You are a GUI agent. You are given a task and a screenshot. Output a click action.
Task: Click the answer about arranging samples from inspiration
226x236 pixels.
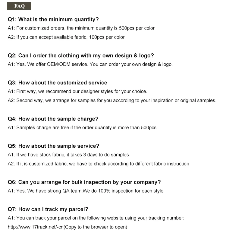(x=112, y=100)
